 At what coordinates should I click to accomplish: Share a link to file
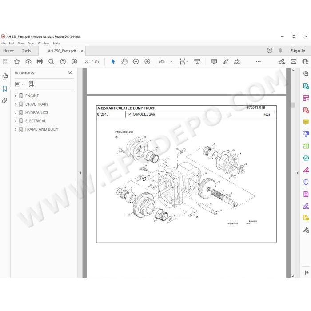tap(282, 61)
